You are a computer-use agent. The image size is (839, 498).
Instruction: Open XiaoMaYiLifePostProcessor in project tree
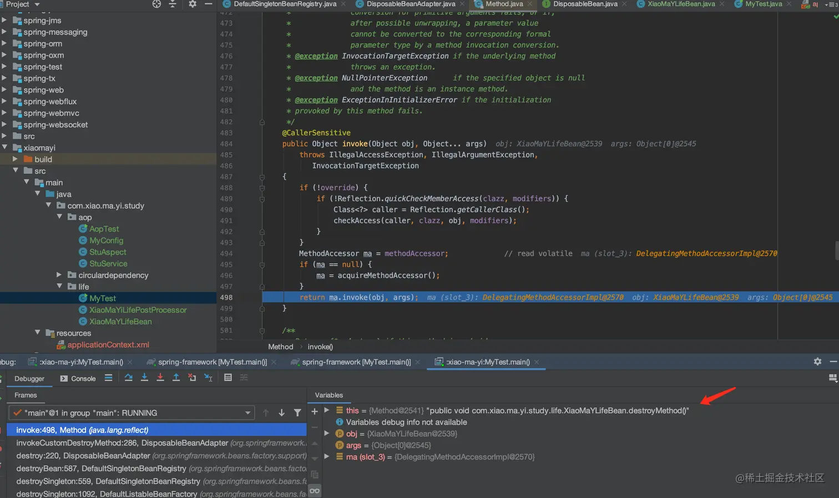[x=138, y=310]
